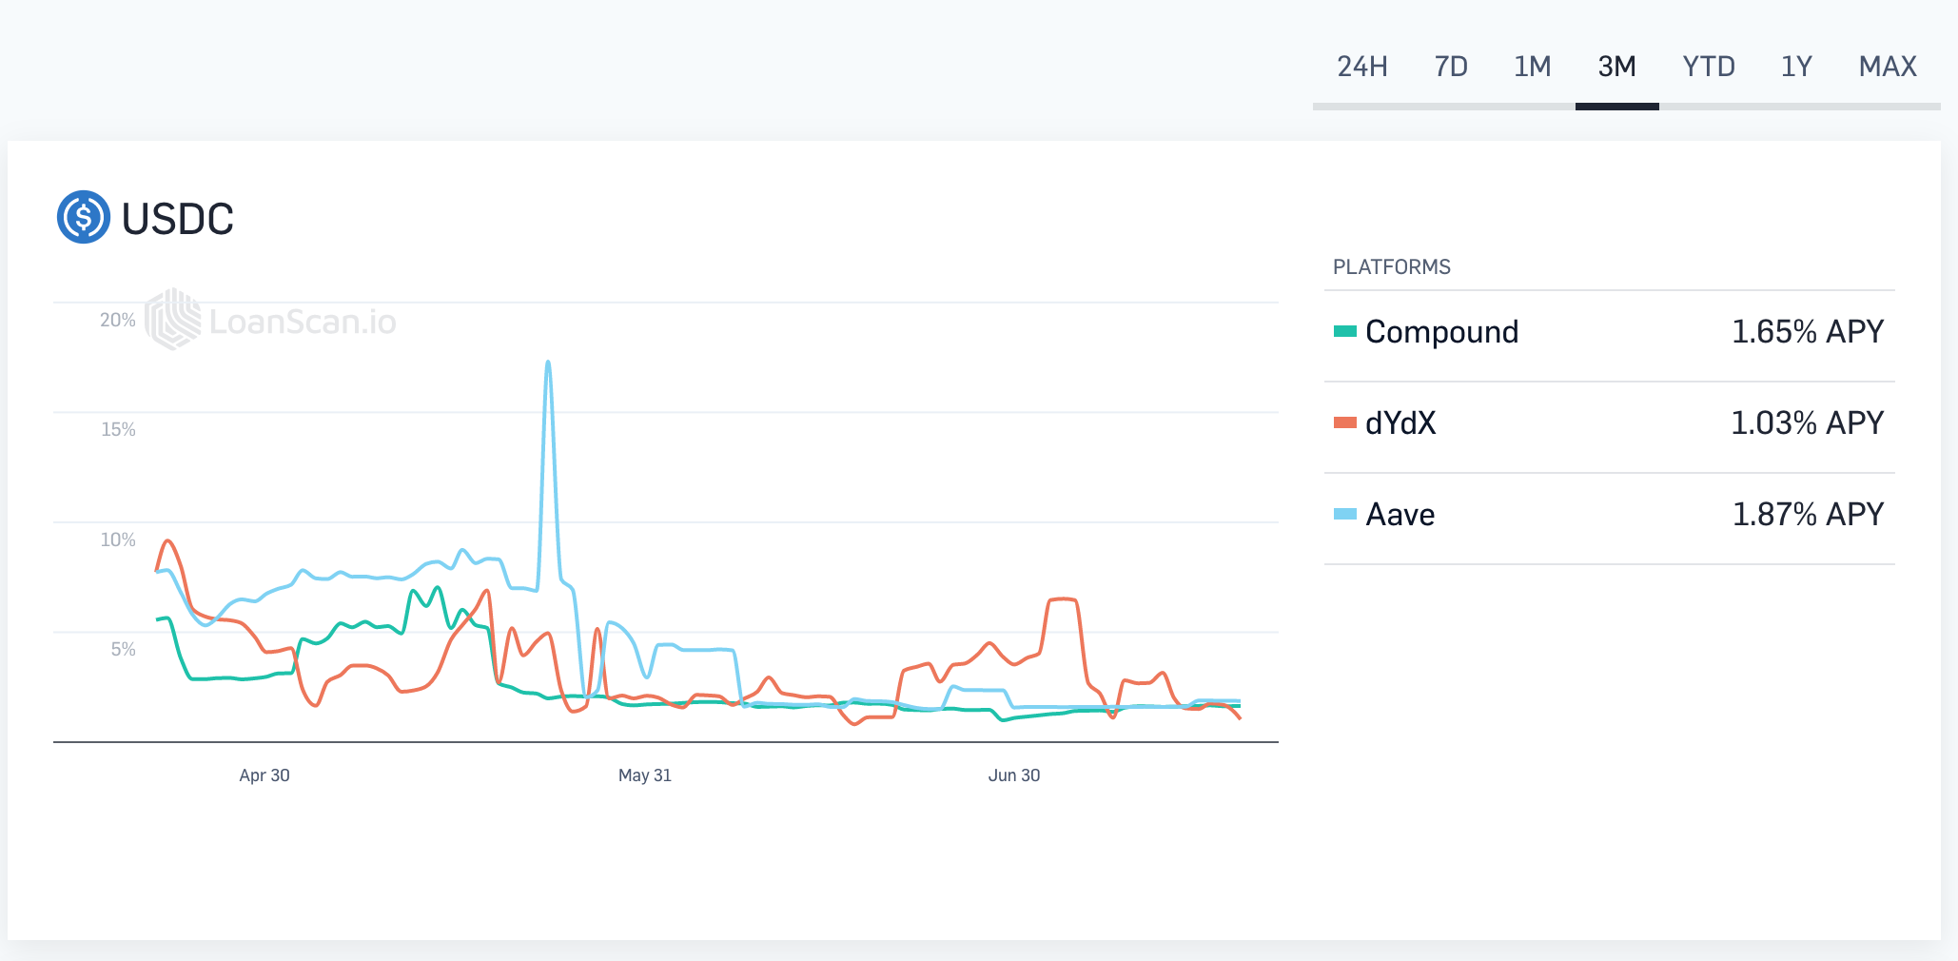Select the 24H time range tab
Viewport: 1958px width, 961px height.
click(1362, 67)
